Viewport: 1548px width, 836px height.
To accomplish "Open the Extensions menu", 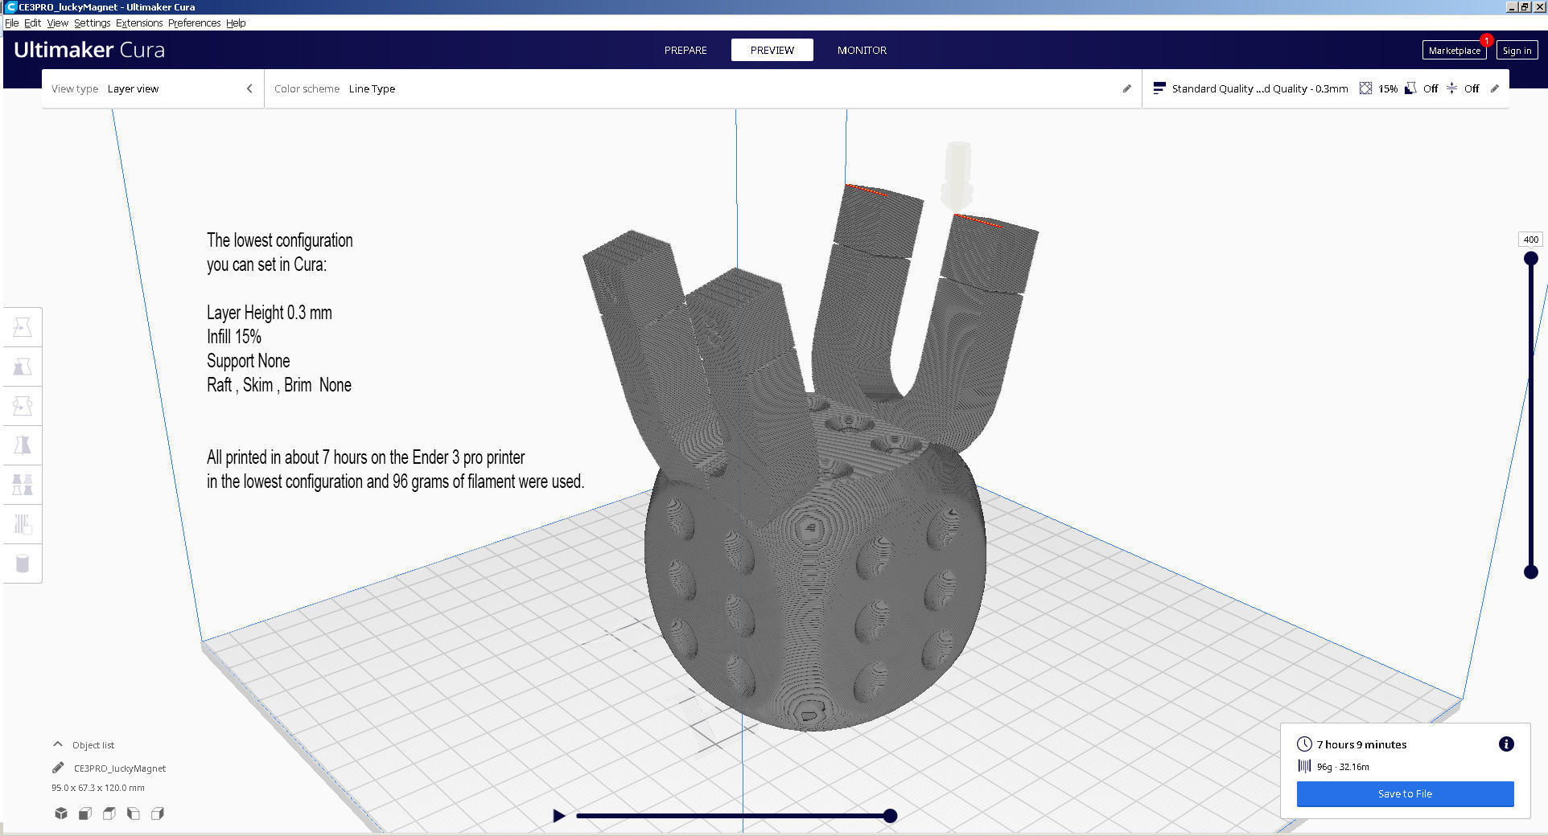I will pyautogui.click(x=139, y=23).
